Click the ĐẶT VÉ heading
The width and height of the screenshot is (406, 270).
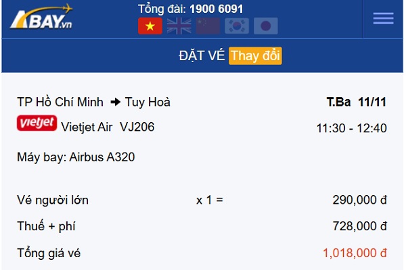coord(202,56)
